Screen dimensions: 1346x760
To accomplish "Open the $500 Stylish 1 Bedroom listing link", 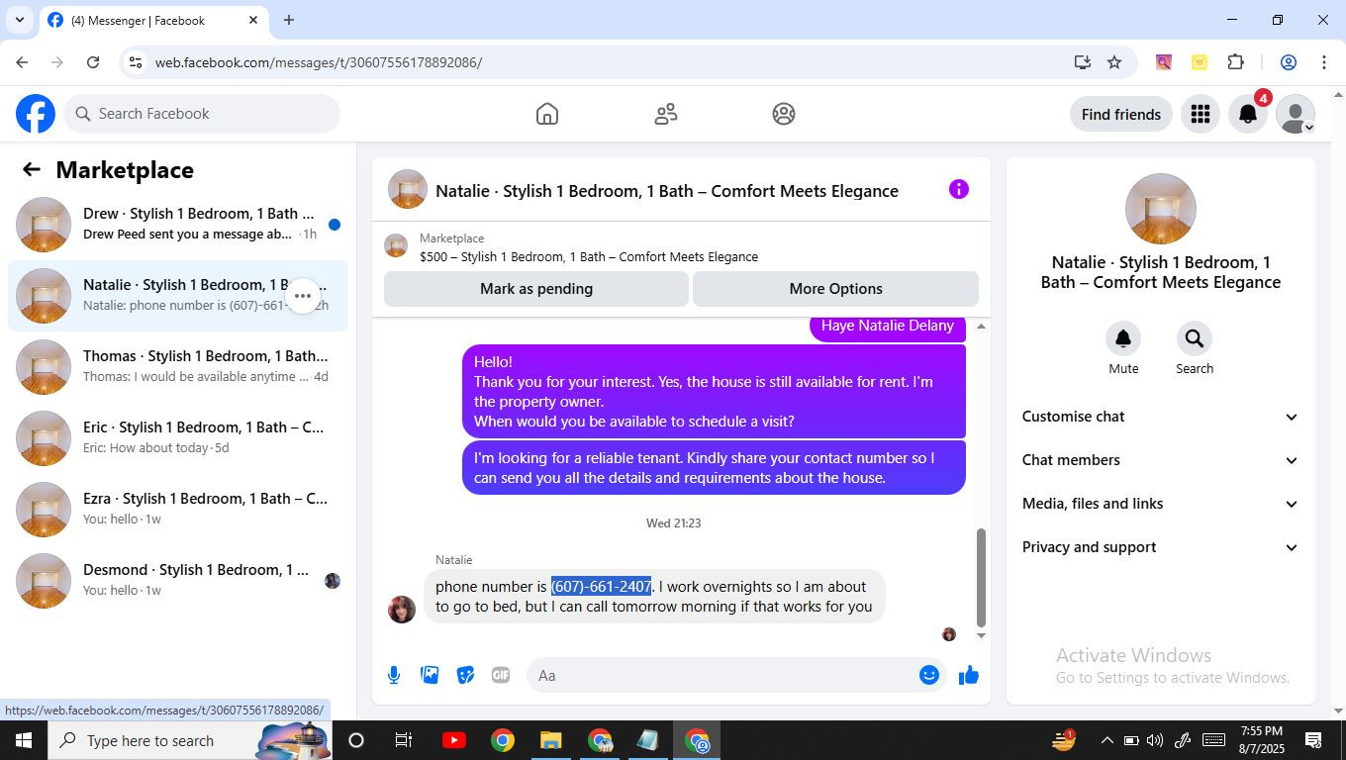I will [x=589, y=257].
